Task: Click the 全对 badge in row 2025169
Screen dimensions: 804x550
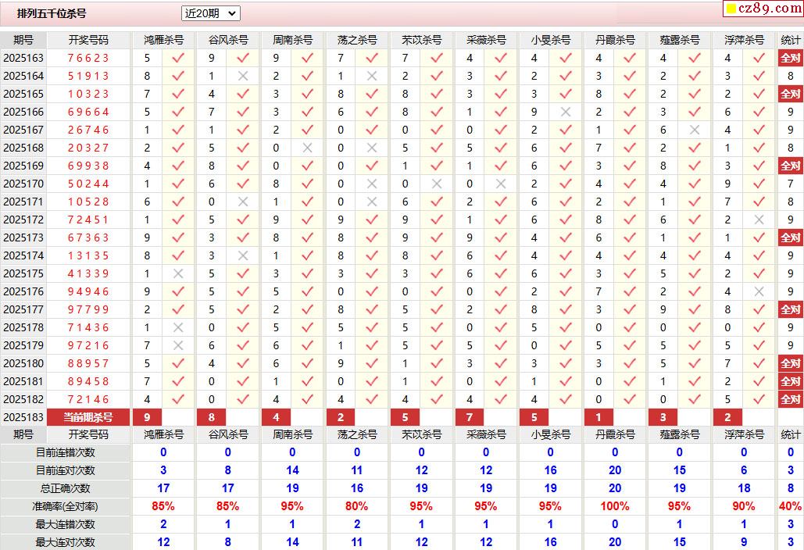Action: click(x=790, y=166)
